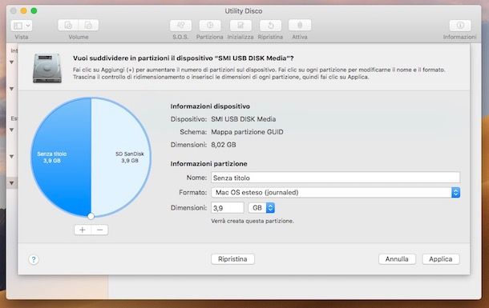Screen dimensions: 489x308
Task: Run S.O.S. first aid tool
Action: pyautogui.click(x=180, y=26)
